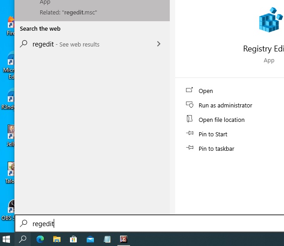
Task: Select the R3nd desktop shortcut
Action: (8, 99)
